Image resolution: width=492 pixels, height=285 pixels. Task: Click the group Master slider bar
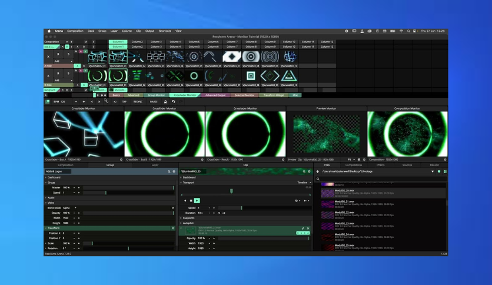click(129, 188)
